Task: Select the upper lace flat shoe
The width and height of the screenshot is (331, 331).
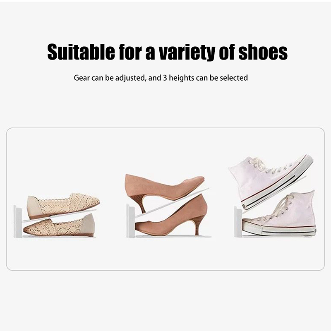Action: pos(63,206)
